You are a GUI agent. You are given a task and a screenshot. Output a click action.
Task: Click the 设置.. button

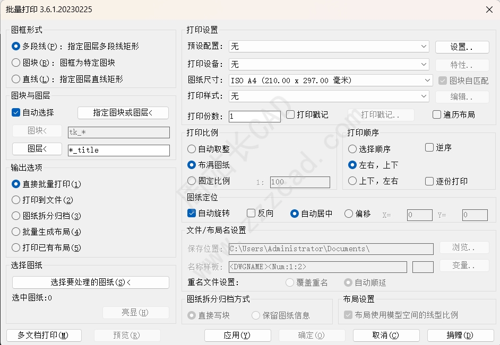point(462,47)
